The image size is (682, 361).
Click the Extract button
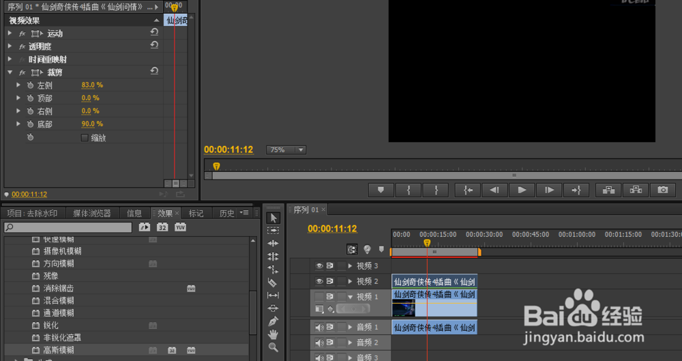(x=636, y=190)
